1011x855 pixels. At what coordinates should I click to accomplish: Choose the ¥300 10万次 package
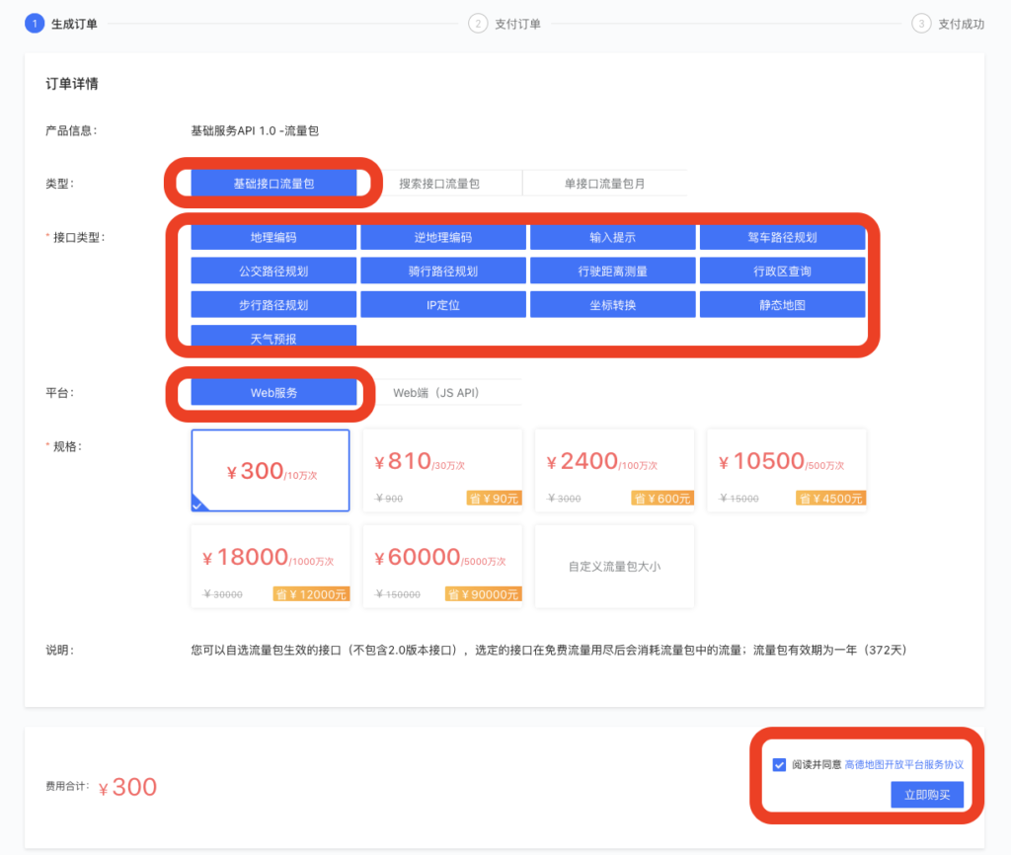(271, 471)
